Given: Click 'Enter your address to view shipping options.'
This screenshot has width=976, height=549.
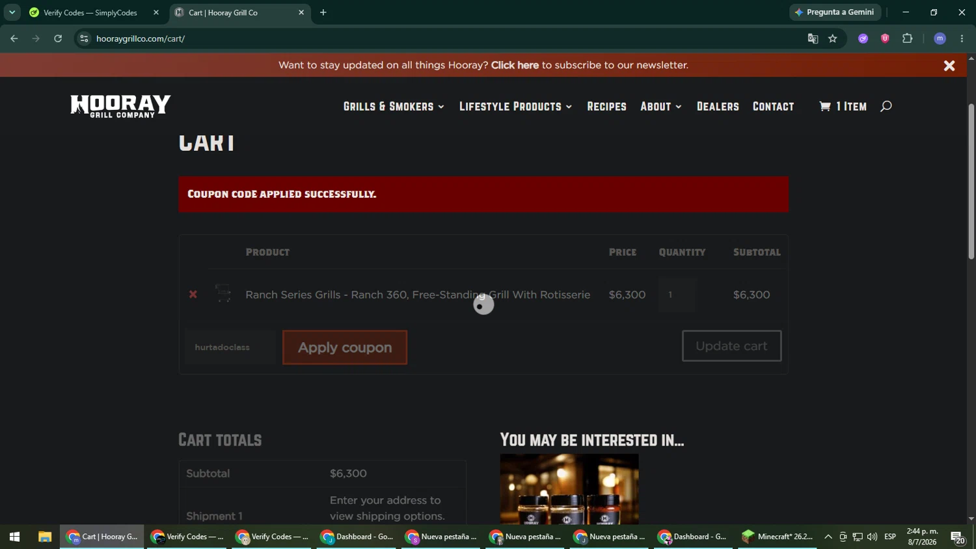Looking at the screenshot, I should coord(387,508).
